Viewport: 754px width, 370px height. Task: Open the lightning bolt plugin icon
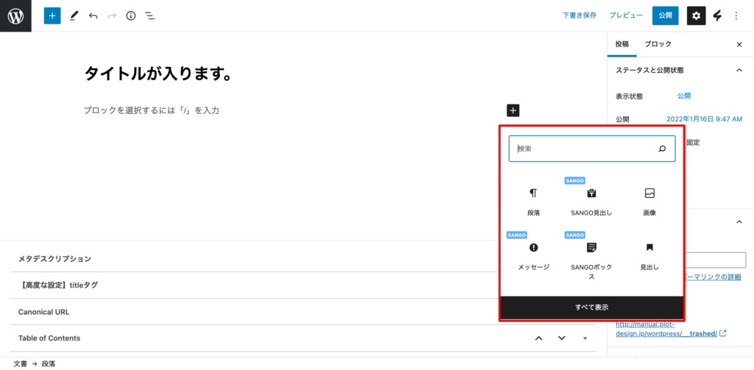point(717,15)
